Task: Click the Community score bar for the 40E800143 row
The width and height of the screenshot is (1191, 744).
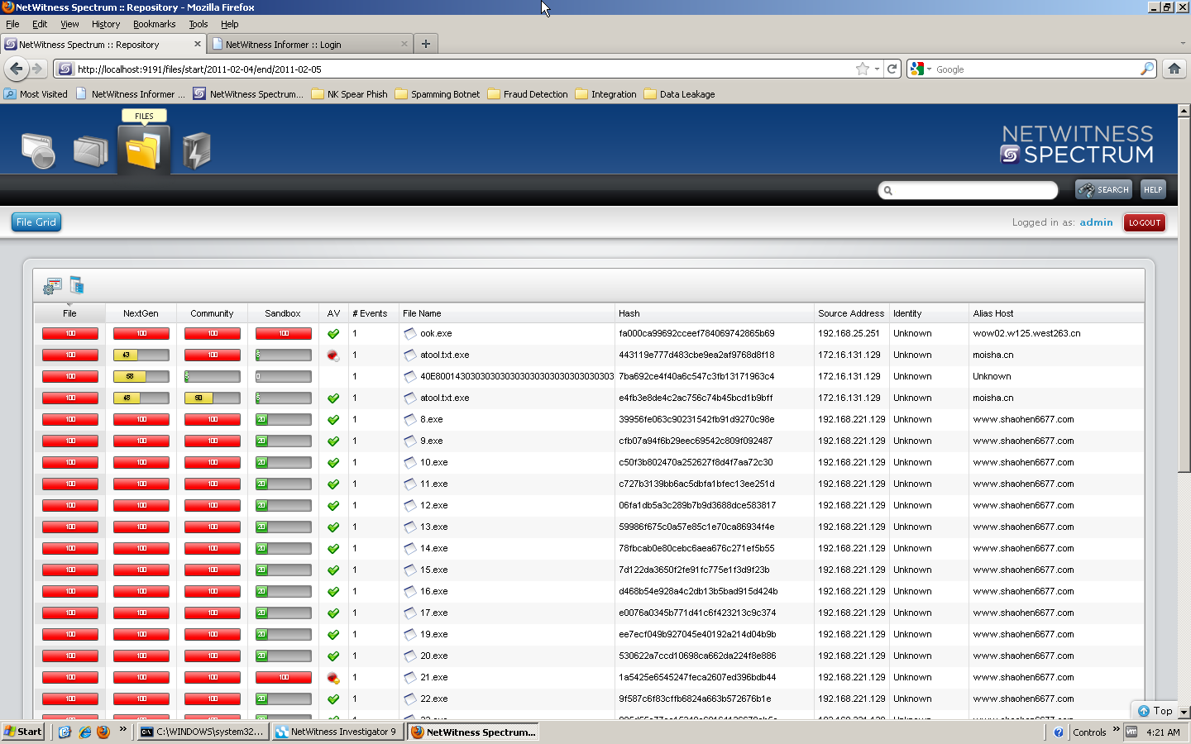Action: click(213, 376)
